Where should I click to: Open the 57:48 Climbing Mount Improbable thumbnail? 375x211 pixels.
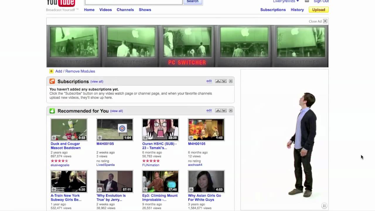point(161,181)
